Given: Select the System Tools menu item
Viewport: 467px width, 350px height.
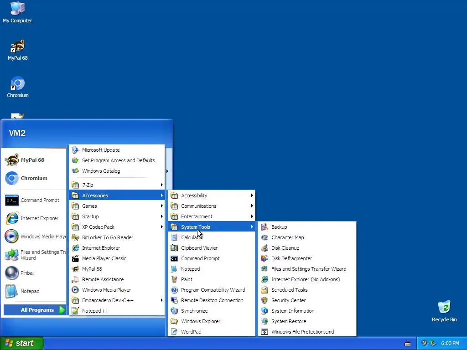Looking at the screenshot, I should click(212, 227).
